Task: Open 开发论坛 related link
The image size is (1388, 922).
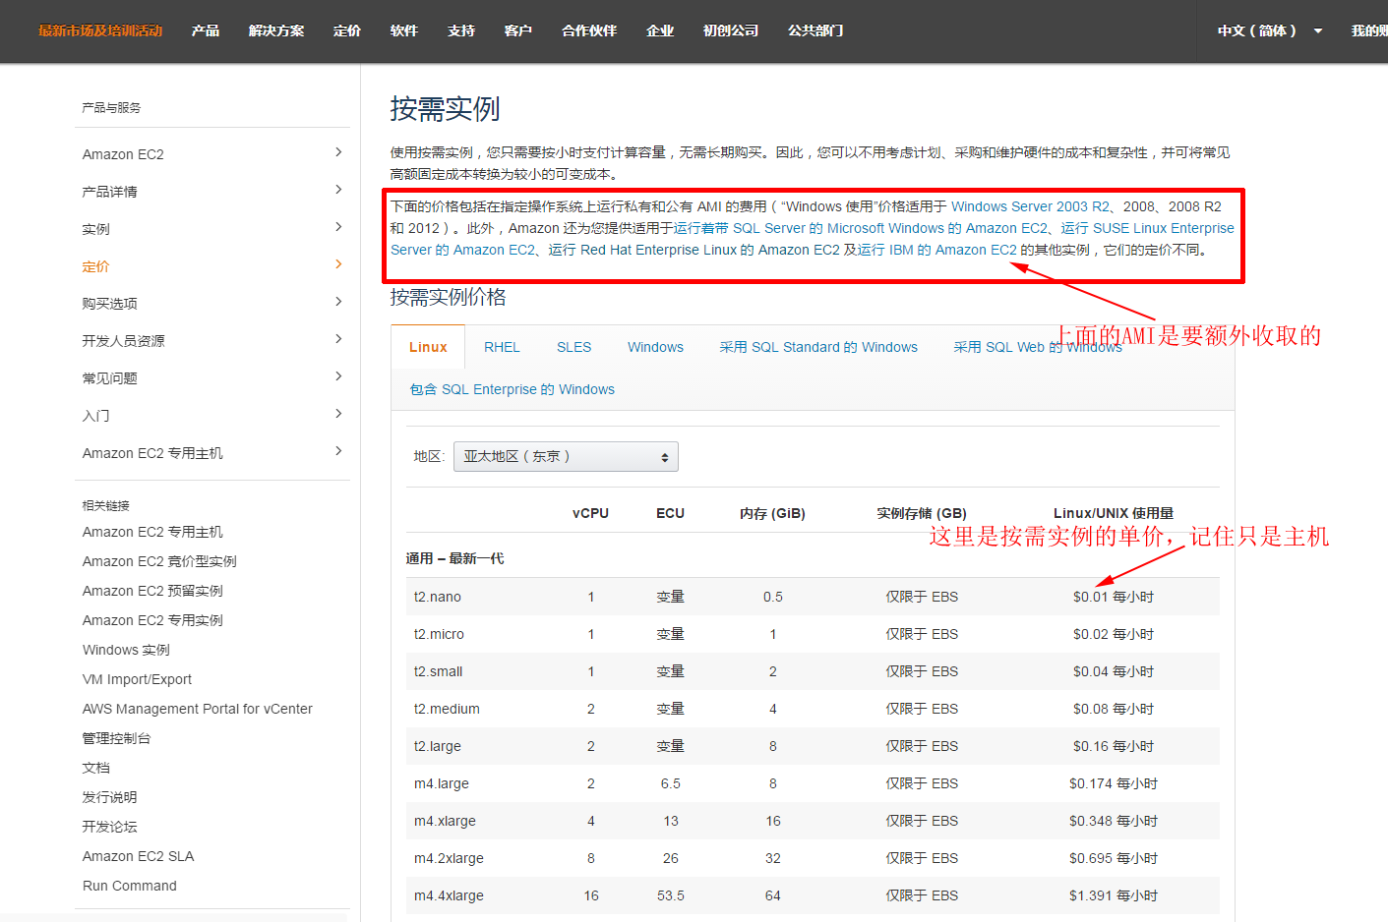Action: pos(109,827)
